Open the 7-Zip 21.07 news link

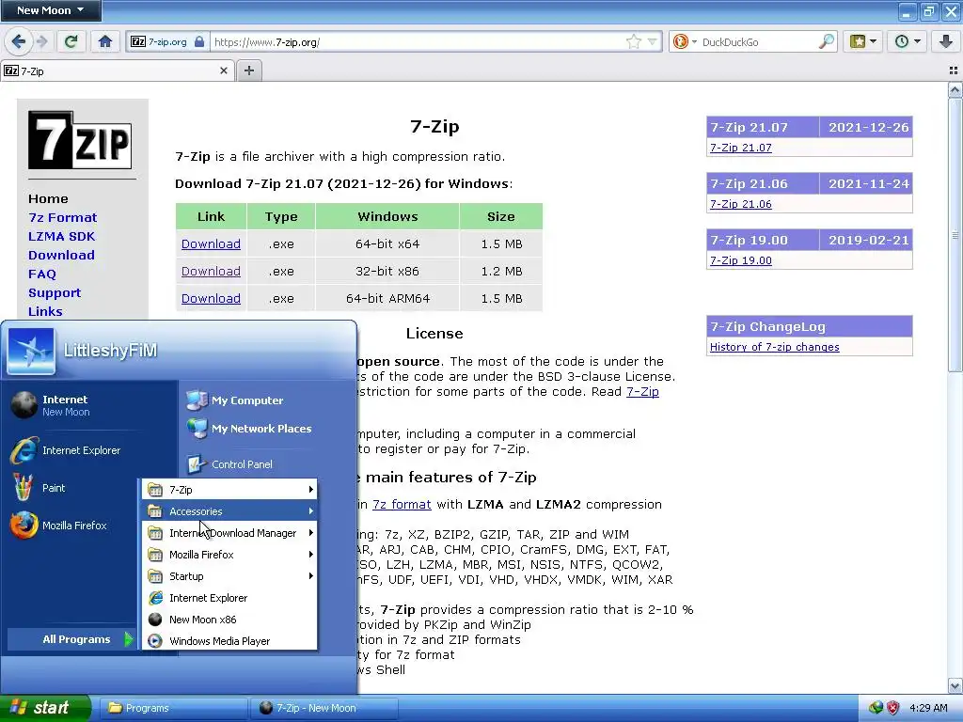point(741,148)
